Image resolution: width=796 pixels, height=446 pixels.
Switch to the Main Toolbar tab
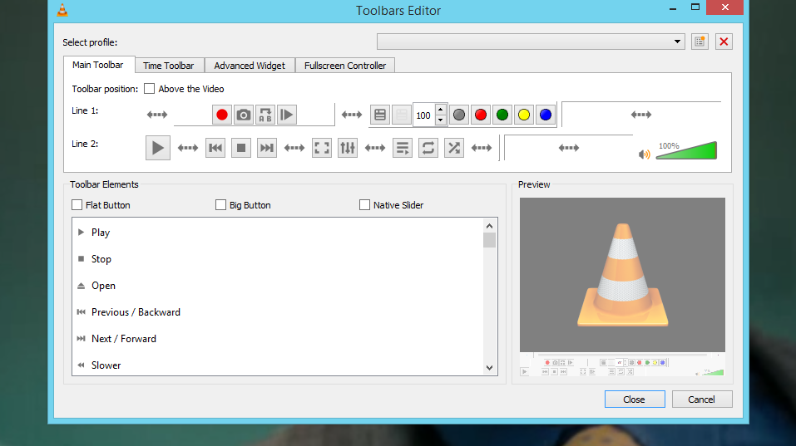point(98,65)
